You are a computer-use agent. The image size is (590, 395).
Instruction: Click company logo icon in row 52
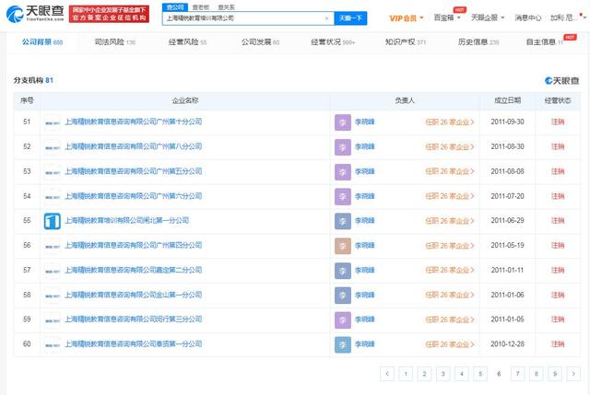coord(53,147)
